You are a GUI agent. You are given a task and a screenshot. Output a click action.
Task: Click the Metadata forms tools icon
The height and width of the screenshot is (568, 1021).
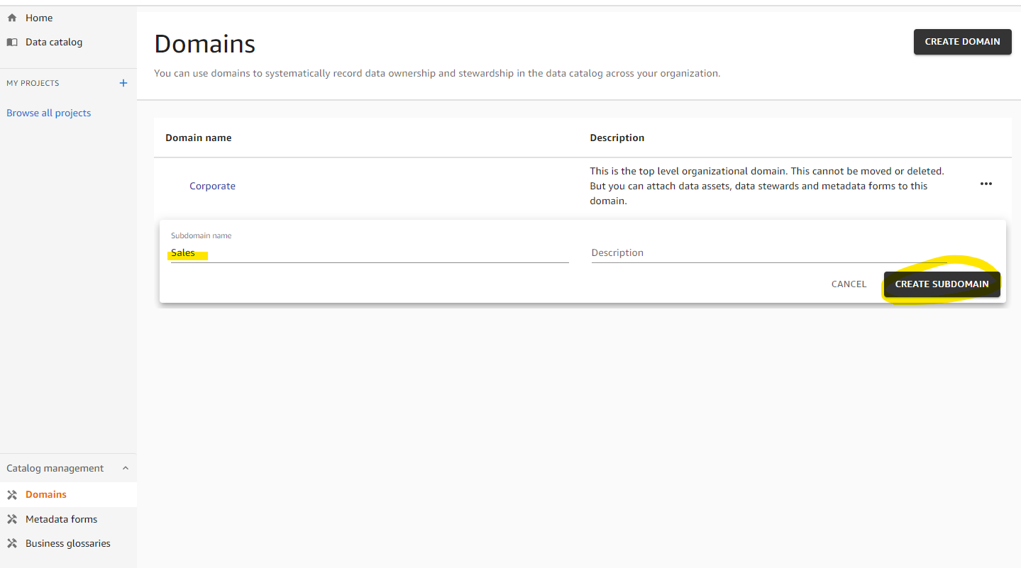pyautogui.click(x=12, y=519)
